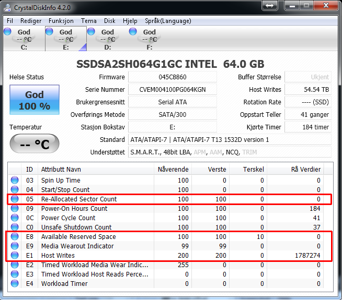Click the 184 timer power-on hours field

pyautogui.click(x=308, y=127)
